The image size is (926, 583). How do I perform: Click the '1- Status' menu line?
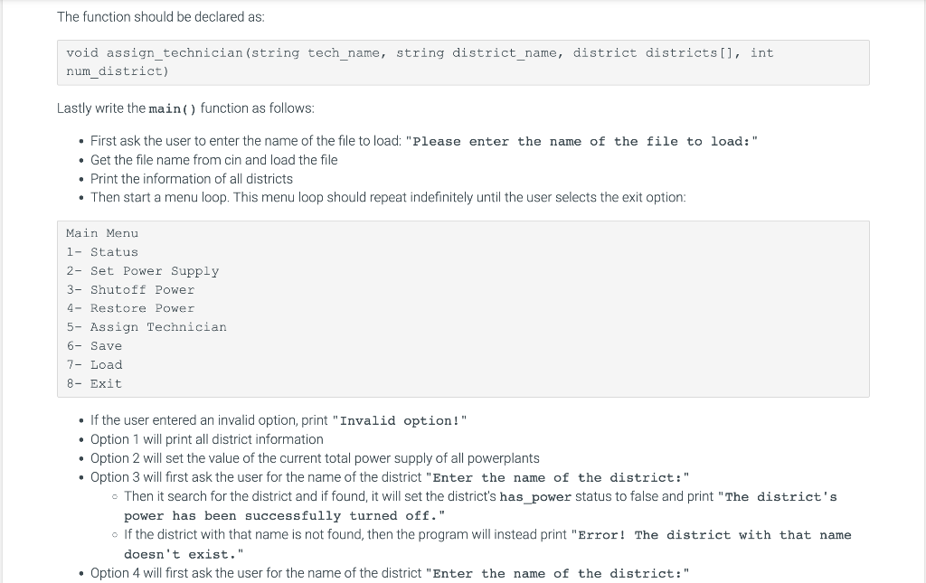[x=102, y=252]
